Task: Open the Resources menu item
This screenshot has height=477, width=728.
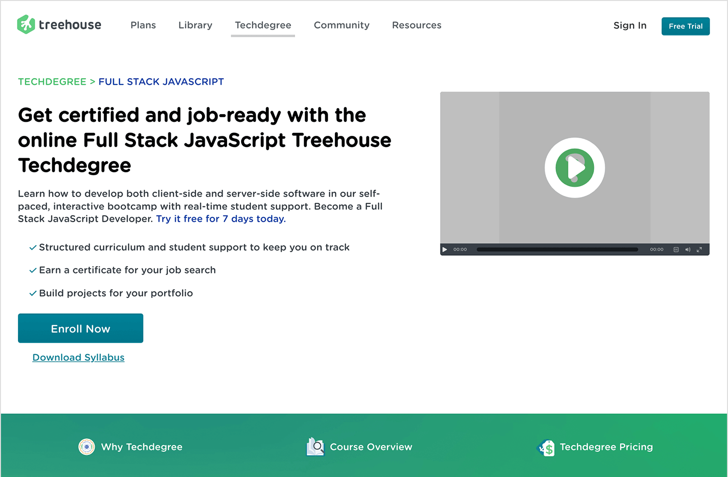Action: pos(417,25)
